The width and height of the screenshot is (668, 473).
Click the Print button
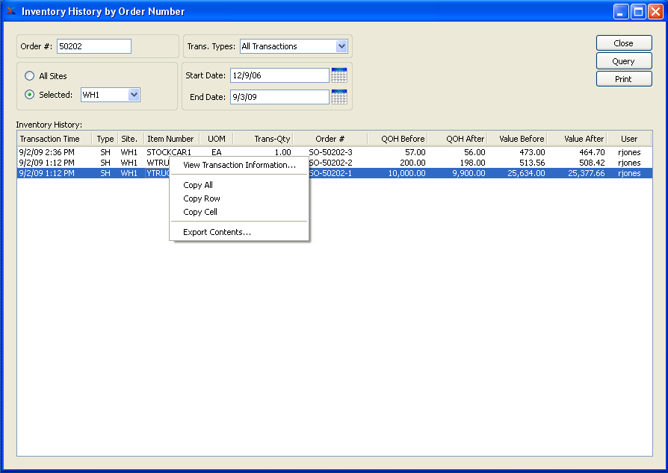coord(624,79)
